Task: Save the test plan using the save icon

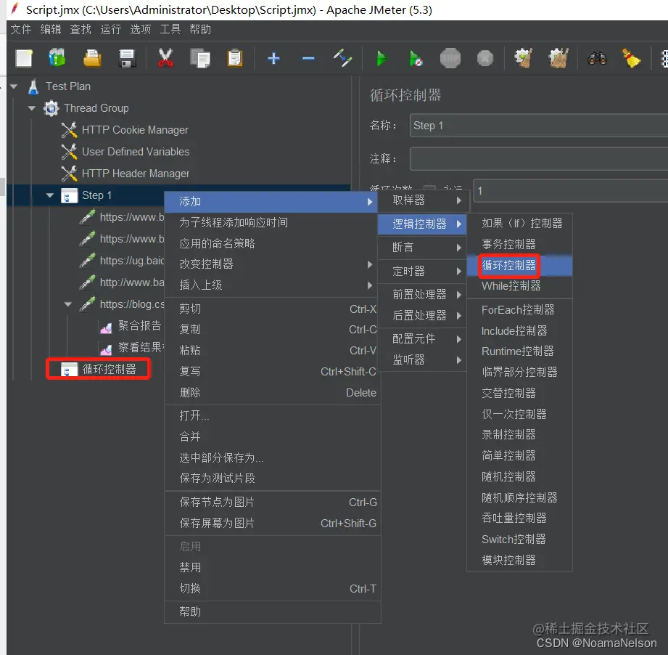Action: point(128,58)
